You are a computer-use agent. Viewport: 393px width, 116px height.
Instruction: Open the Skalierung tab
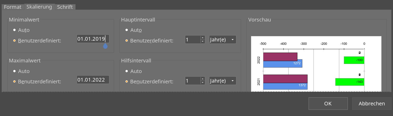pyautogui.click(x=39, y=7)
